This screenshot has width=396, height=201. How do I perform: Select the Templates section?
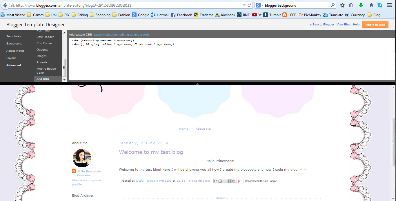(x=14, y=36)
